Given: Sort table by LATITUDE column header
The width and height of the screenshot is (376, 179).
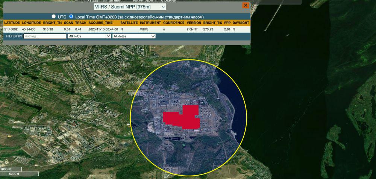Looking at the screenshot, I should pyautogui.click(x=12, y=23).
